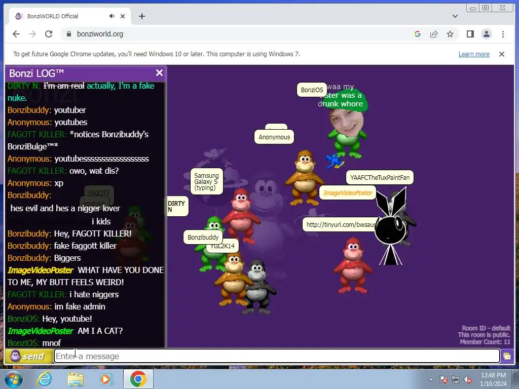Screen dimensions: 519x389
Task: Open a new Chrome tab
Action: (x=142, y=16)
